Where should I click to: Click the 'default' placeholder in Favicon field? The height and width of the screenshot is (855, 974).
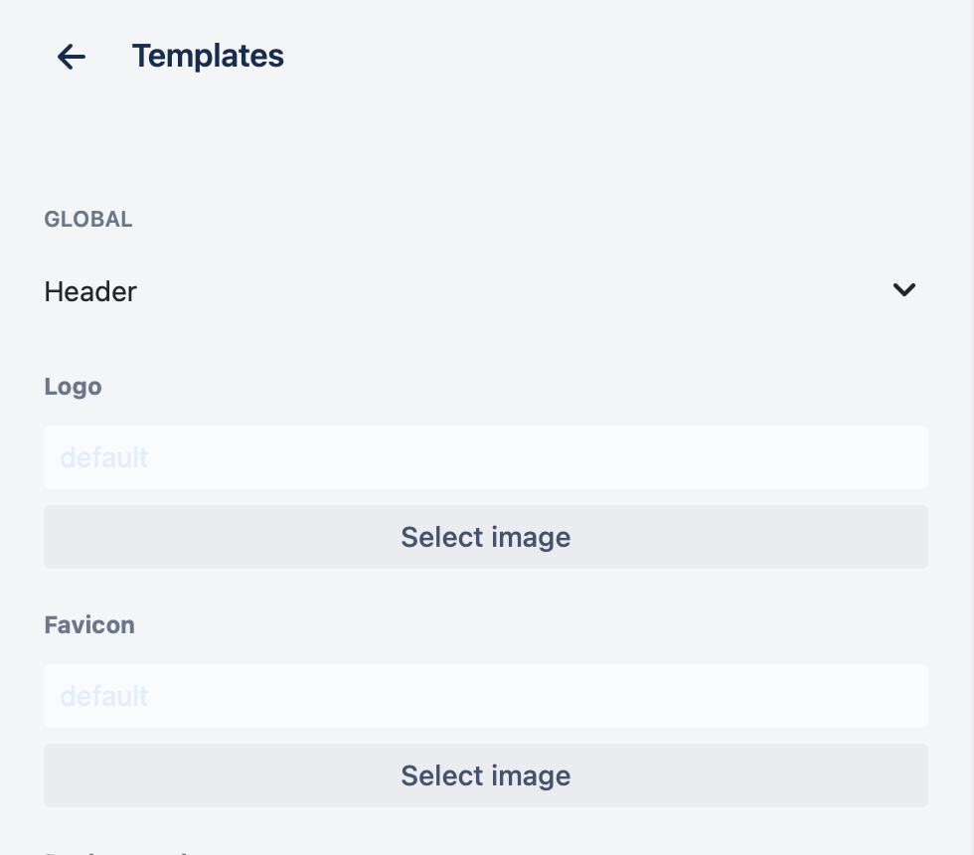104,696
